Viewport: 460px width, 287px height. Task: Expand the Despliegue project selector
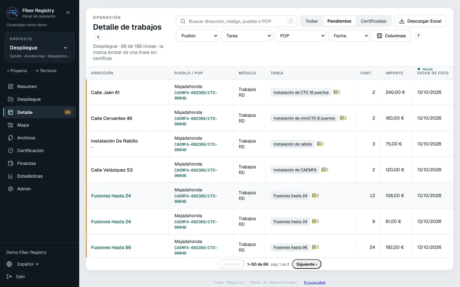(40, 48)
